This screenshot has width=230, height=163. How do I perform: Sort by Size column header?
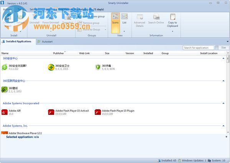pos(107,53)
